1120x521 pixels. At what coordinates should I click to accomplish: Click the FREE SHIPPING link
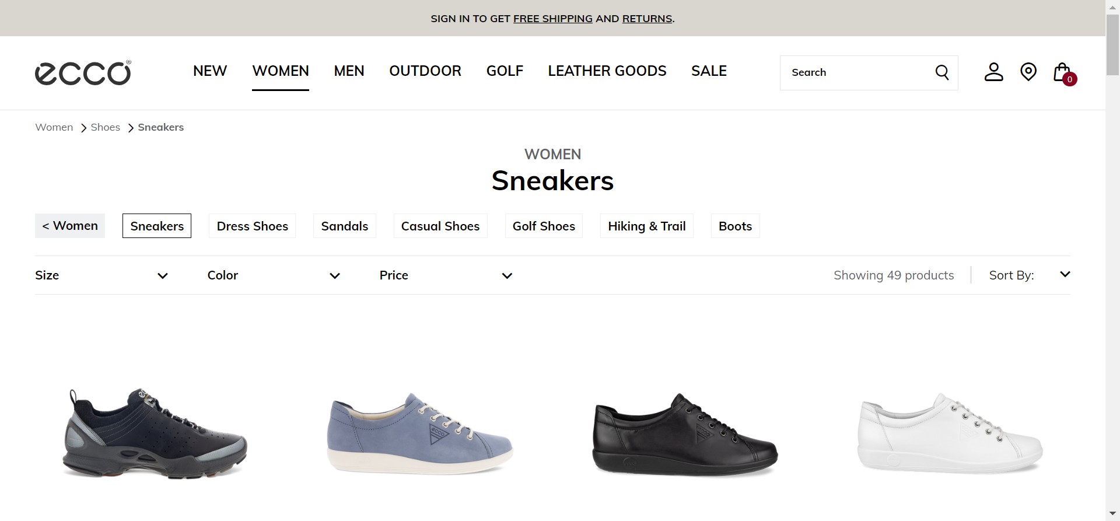click(x=552, y=19)
